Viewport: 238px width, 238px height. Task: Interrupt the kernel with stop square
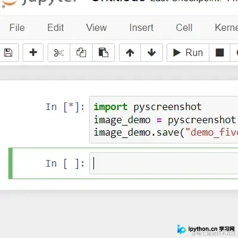[x=220, y=53]
